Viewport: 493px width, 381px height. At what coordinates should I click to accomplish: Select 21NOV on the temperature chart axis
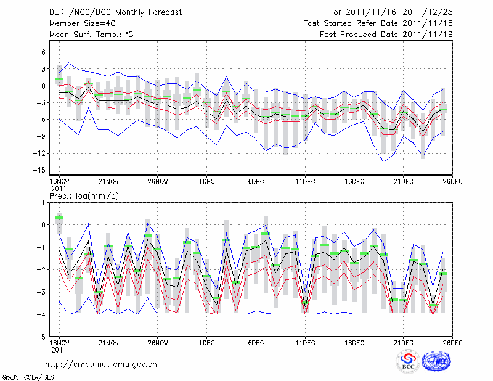[108, 181]
